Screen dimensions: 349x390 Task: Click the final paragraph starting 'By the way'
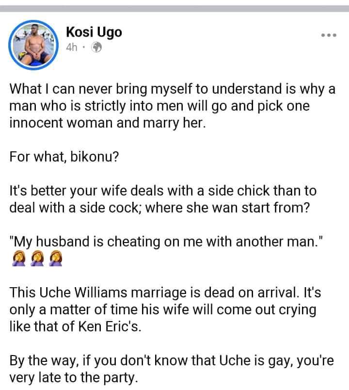(172, 369)
